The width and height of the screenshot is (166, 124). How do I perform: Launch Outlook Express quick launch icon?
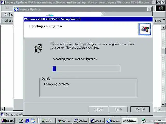33,121
